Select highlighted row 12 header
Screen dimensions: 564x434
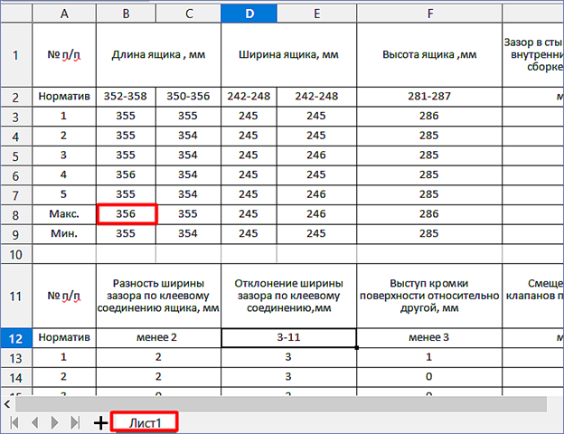tap(16, 338)
